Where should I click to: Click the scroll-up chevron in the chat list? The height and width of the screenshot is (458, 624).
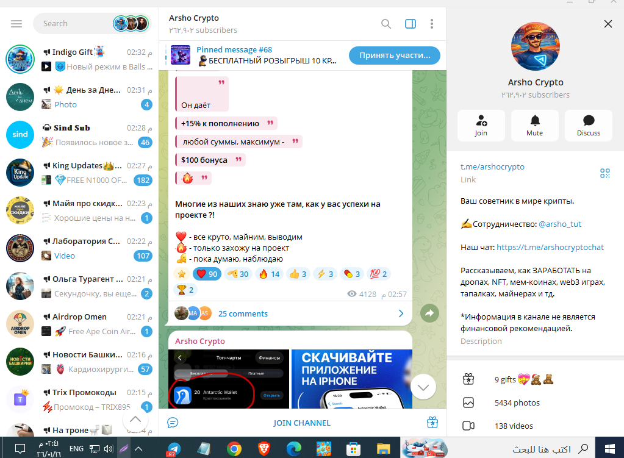point(135,420)
